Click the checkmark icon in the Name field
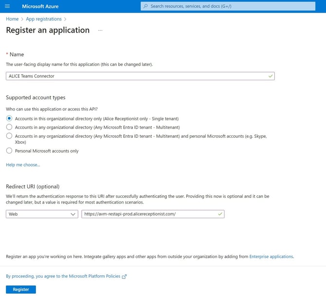This screenshot has width=326, height=298. point(270,76)
